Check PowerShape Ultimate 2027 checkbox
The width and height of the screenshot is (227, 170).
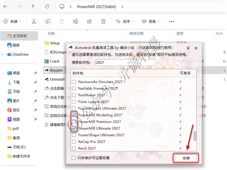point(74,135)
